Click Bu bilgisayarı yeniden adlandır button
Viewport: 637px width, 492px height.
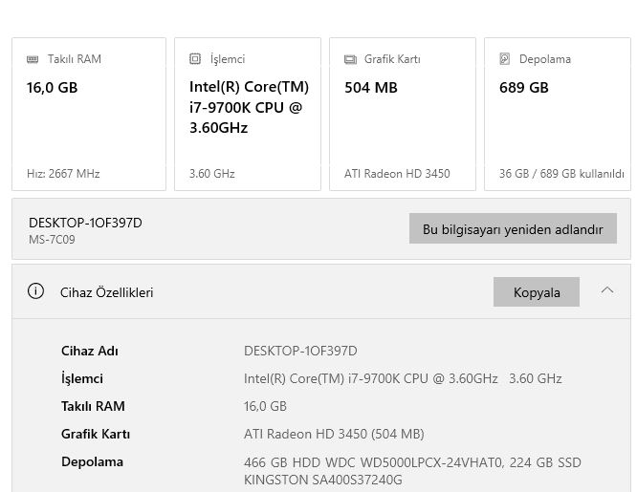coord(513,229)
